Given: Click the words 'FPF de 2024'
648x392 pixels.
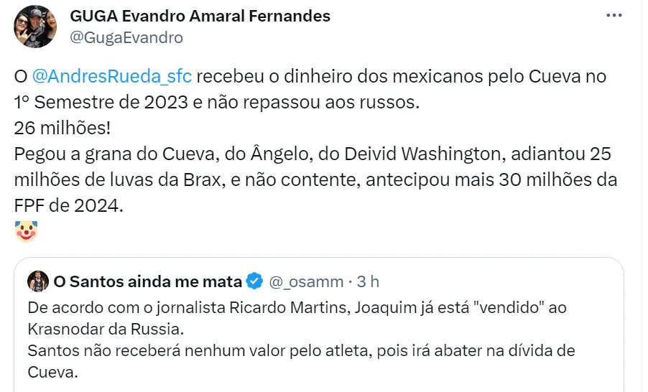Looking at the screenshot, I should coord(69,205).
